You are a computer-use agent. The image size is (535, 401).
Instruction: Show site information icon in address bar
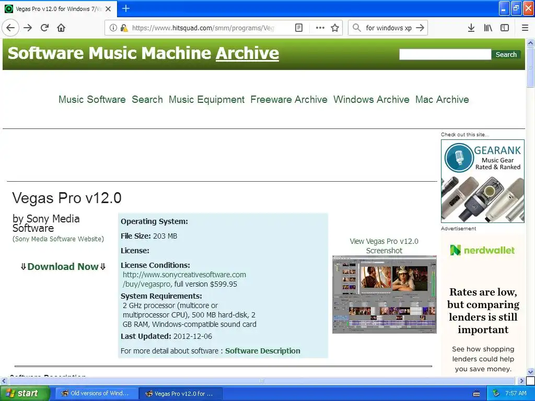[x=113, y=28]
